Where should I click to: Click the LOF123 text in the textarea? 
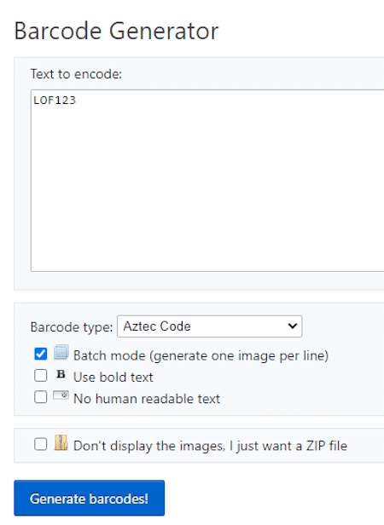point(55,100)
